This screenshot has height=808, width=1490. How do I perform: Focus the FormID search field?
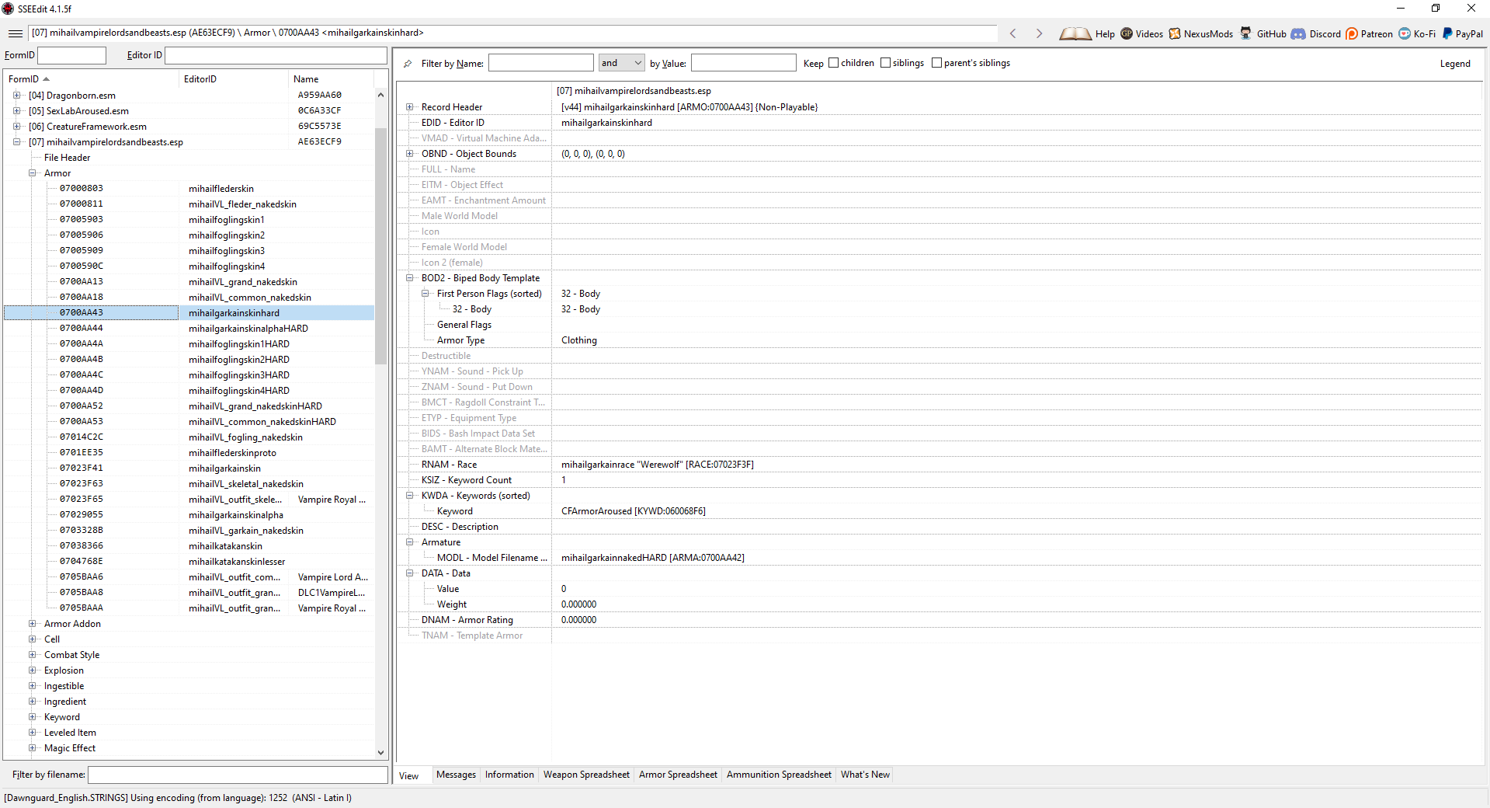[x=71, y=55]
